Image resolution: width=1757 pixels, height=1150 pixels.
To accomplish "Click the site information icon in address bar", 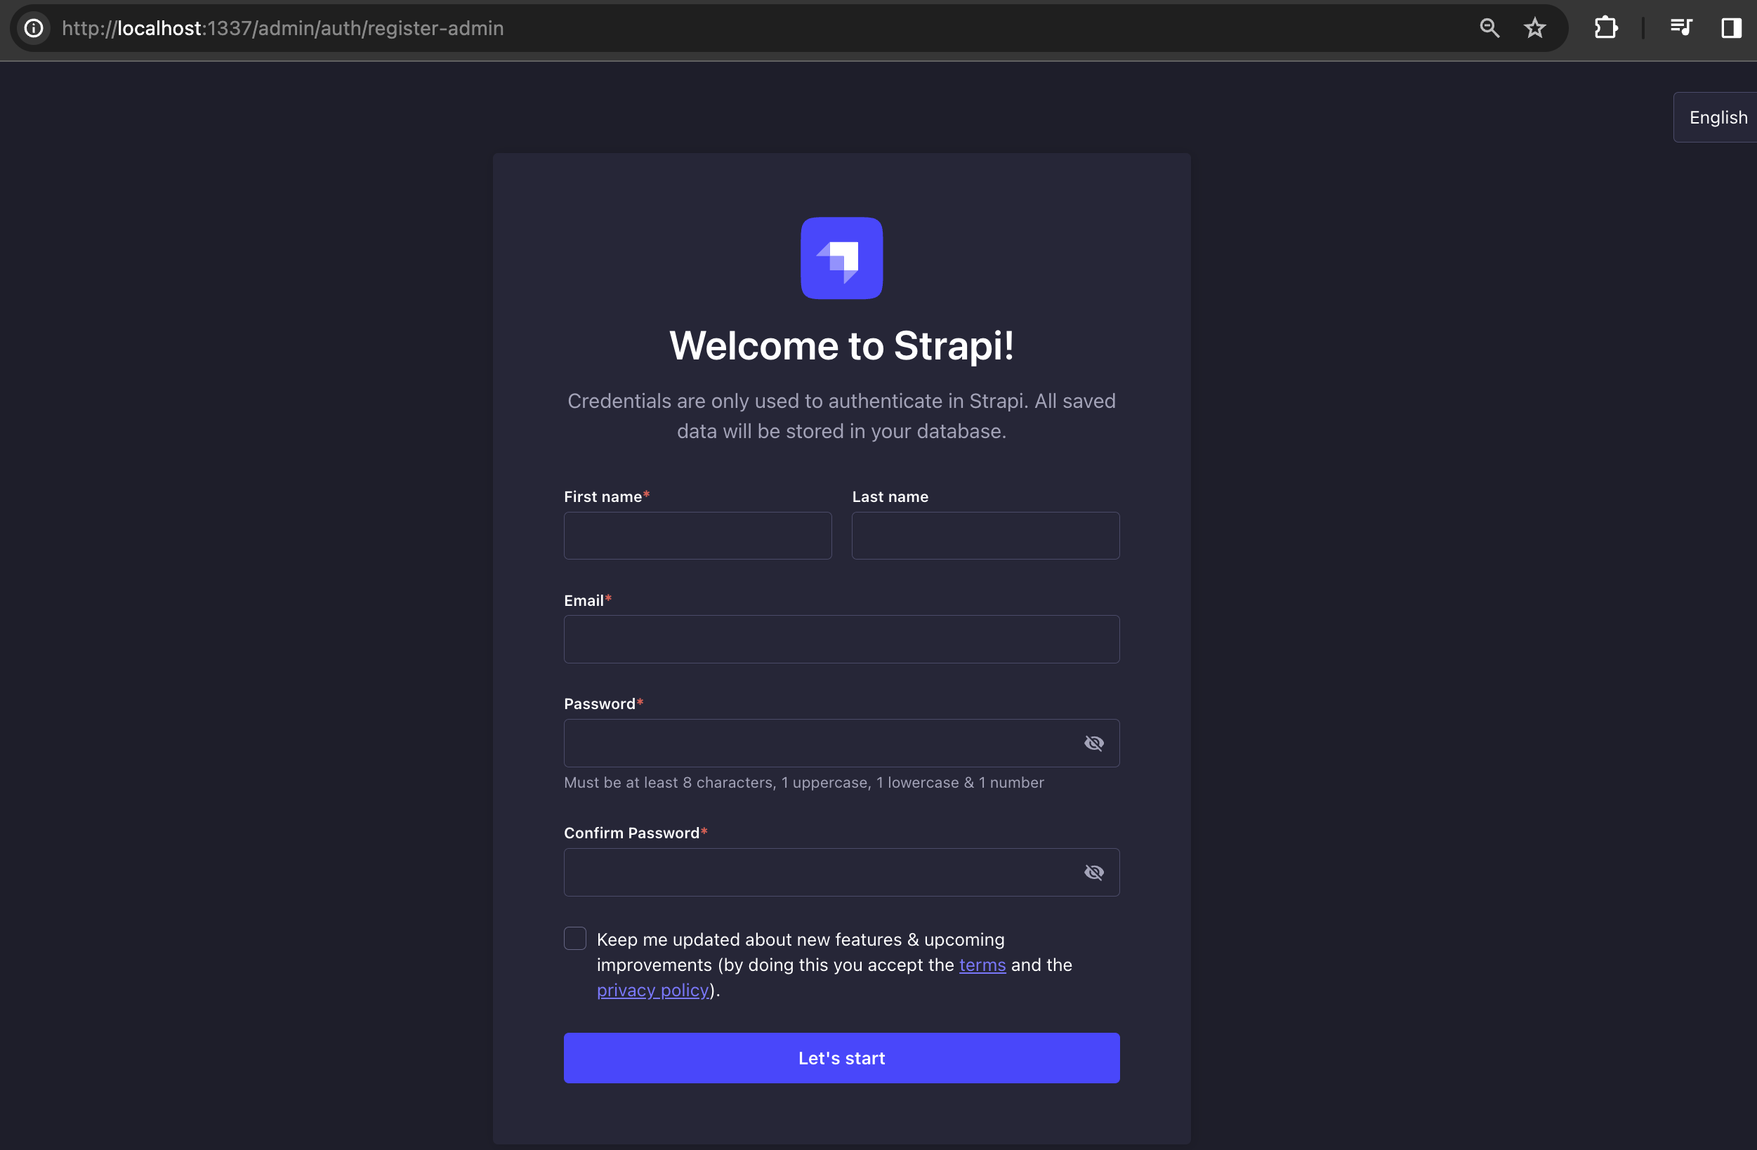I will point(34,28).
